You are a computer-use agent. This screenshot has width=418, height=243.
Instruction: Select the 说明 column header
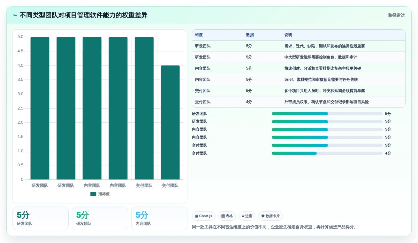pyautogui.click(x=288, y=35)
